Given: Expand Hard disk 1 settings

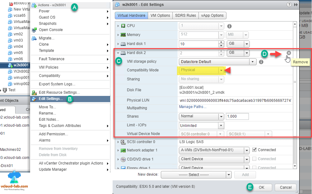Looking at the screenshot, I should coord(118,44).
